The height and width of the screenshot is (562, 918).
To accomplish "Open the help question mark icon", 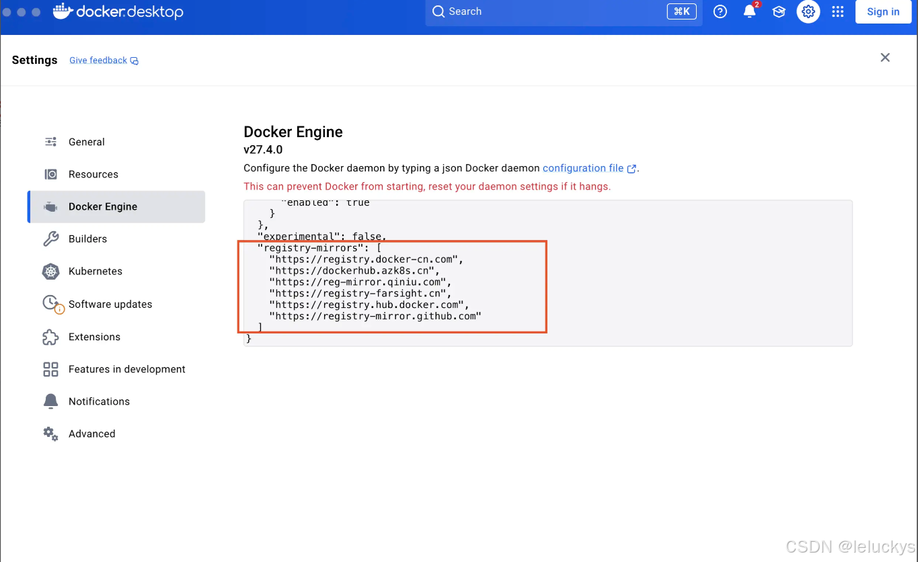I will pyautogui.click(x=720, y=11).
